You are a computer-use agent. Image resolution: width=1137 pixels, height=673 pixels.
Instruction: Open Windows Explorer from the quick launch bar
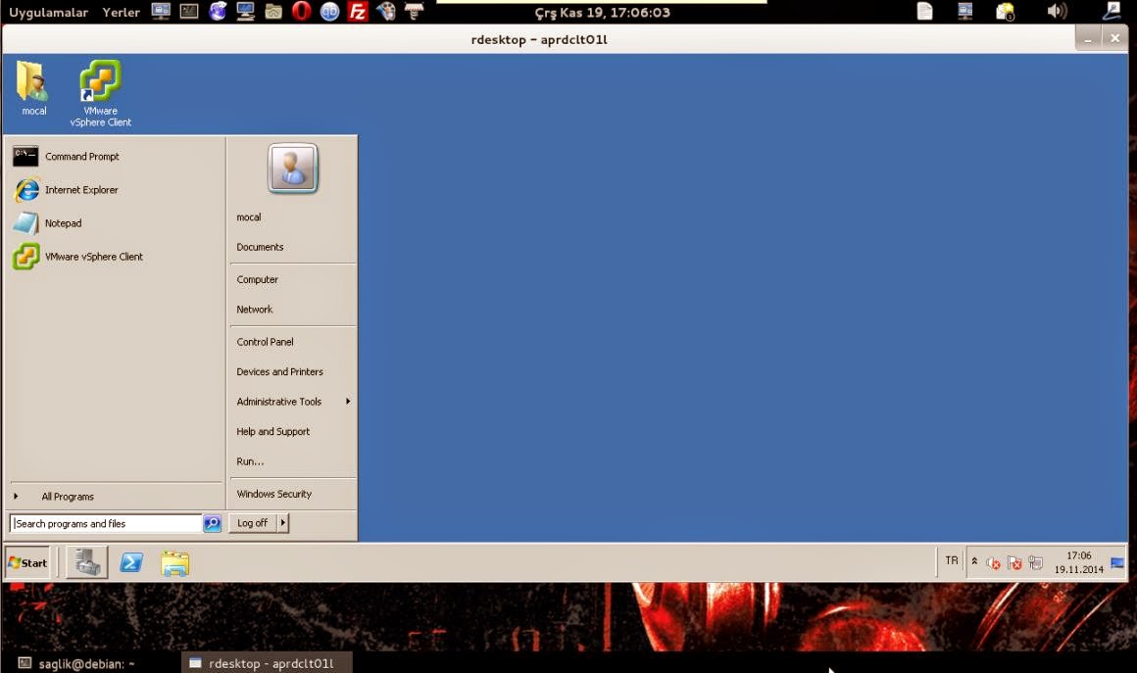click(x=176, y=562)
